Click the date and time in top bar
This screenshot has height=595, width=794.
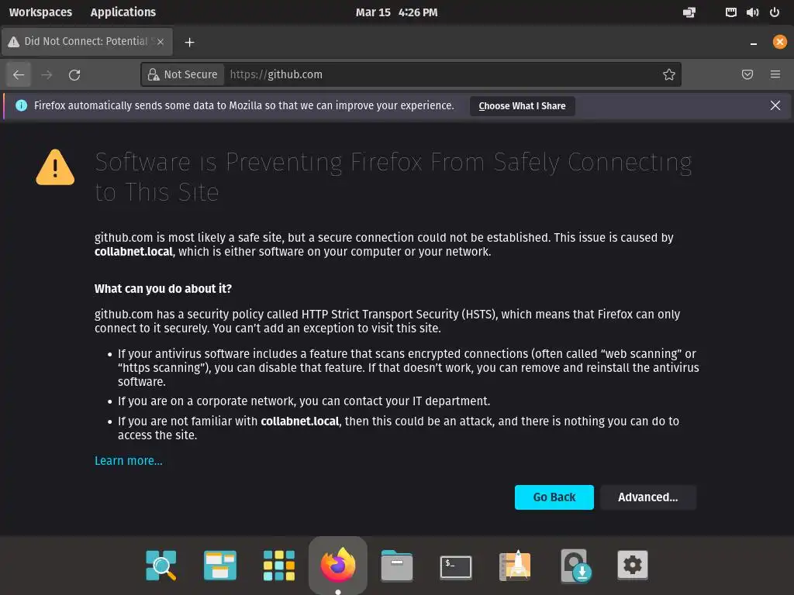click(x=396, y=12)
